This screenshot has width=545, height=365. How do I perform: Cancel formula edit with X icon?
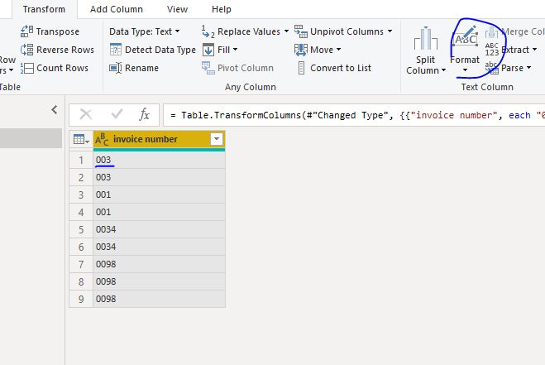(86, 114)
